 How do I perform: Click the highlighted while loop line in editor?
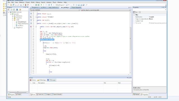click(47, 40)
